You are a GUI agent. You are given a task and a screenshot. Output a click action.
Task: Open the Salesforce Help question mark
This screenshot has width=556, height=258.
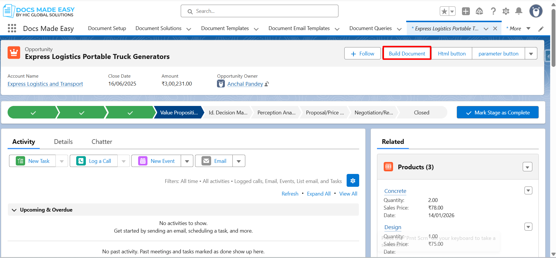click(493, 11)
